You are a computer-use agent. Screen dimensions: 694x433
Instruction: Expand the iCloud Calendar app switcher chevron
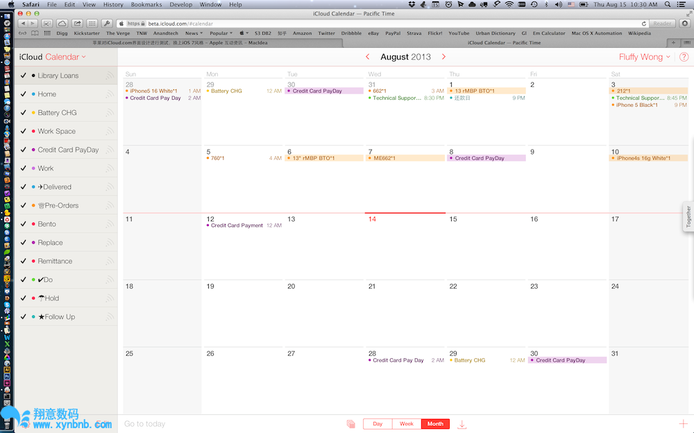point(84,57)
